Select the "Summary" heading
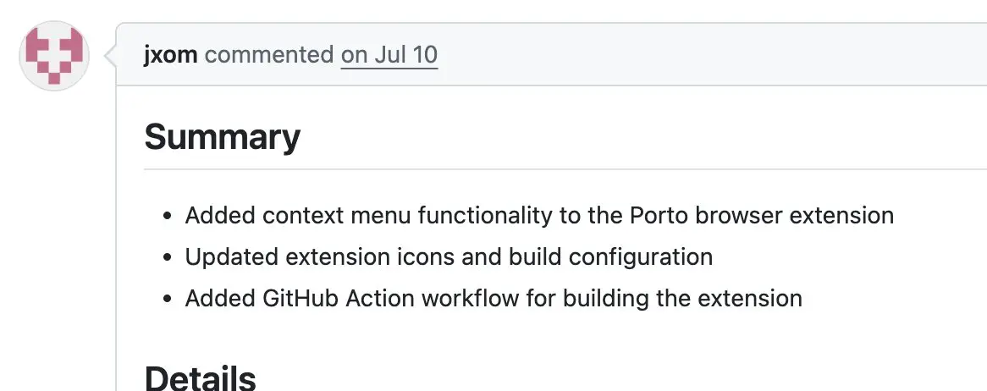The width and height of the screenshot is (987, 391). [222, 136]
